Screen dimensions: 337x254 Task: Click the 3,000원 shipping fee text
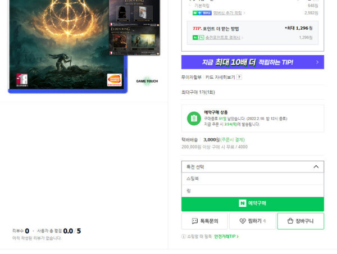[x=212, y=139]
